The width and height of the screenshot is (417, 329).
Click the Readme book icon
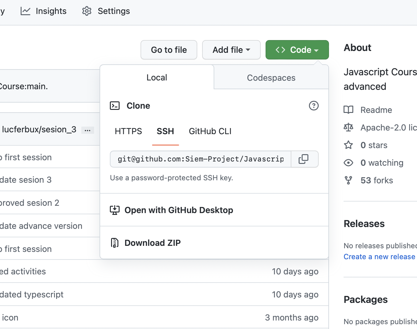(x=348, y=110)
